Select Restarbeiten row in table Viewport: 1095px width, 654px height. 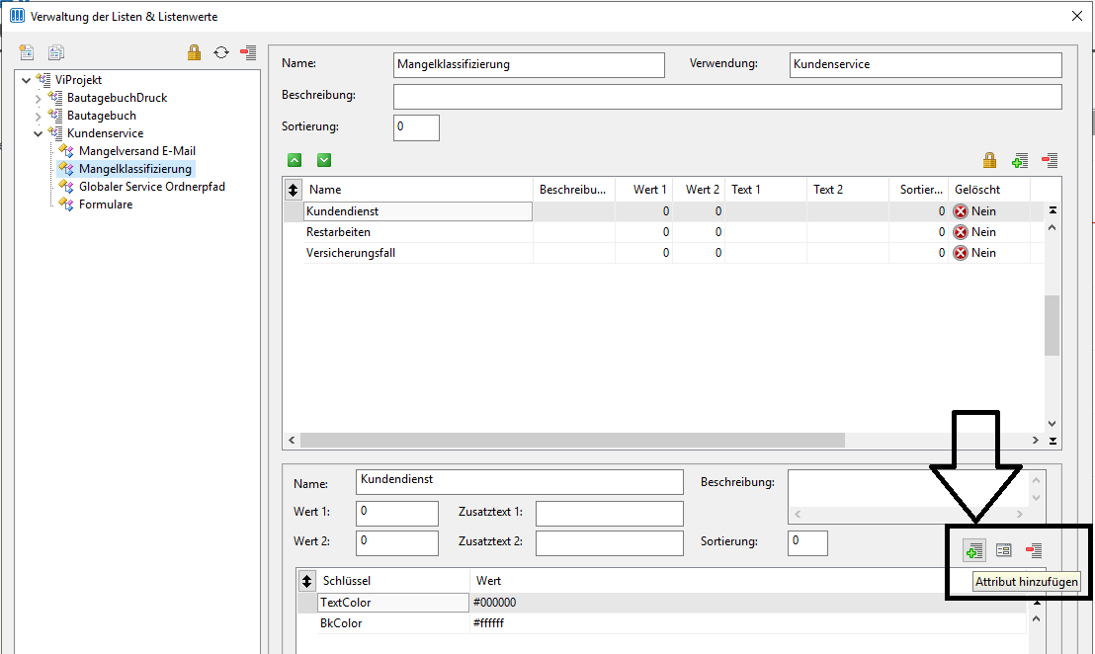point(663,232)
